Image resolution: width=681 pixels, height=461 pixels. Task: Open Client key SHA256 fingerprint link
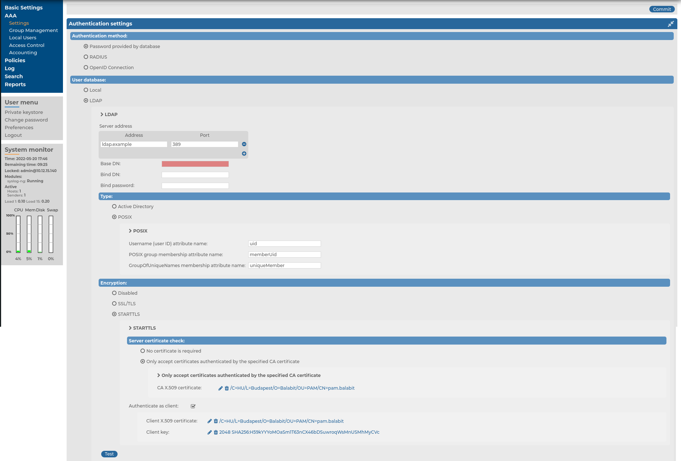coord(299,432)
